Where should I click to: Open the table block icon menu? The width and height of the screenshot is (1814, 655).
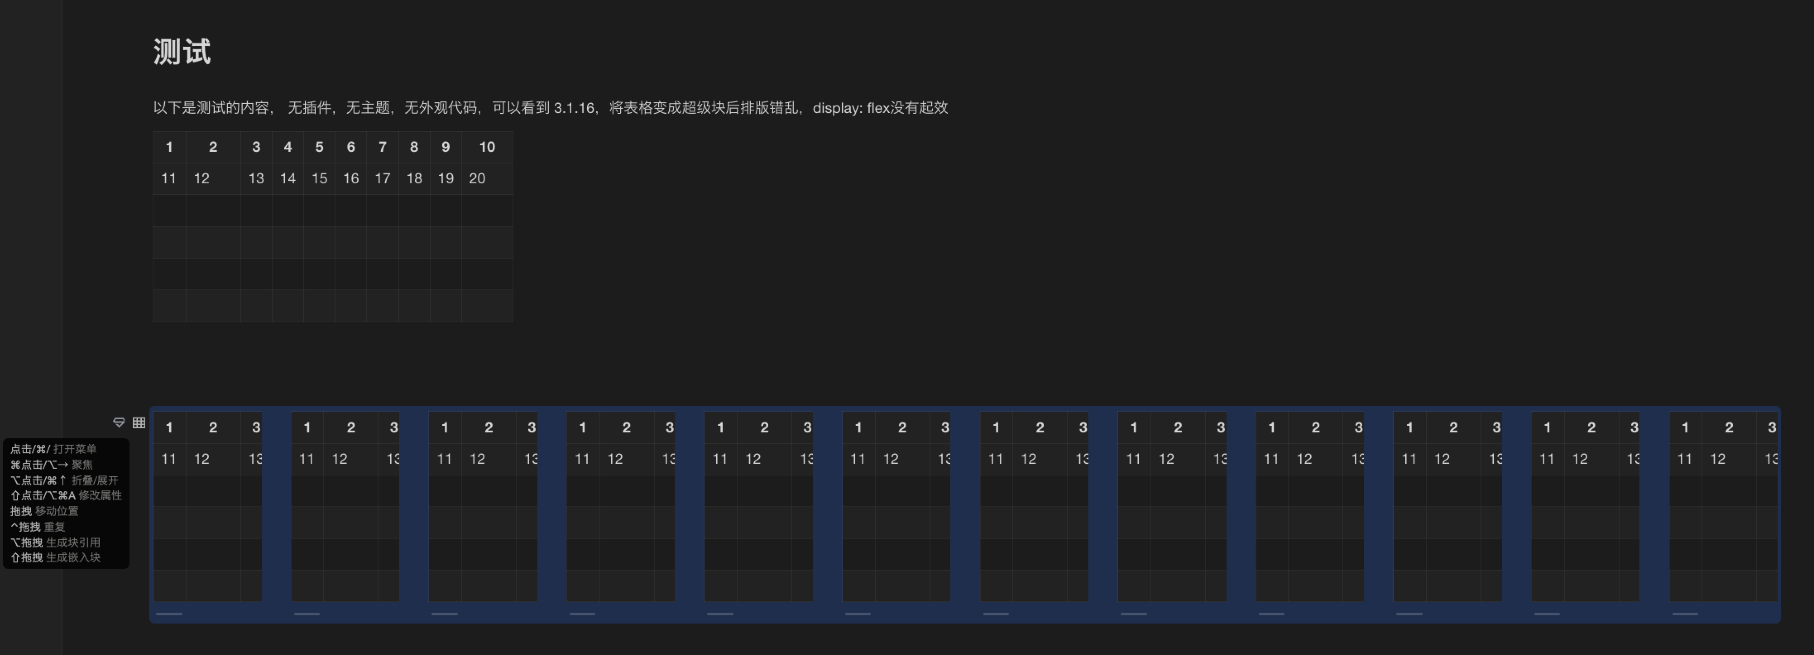pyautogui.click(x=139, y=422)
